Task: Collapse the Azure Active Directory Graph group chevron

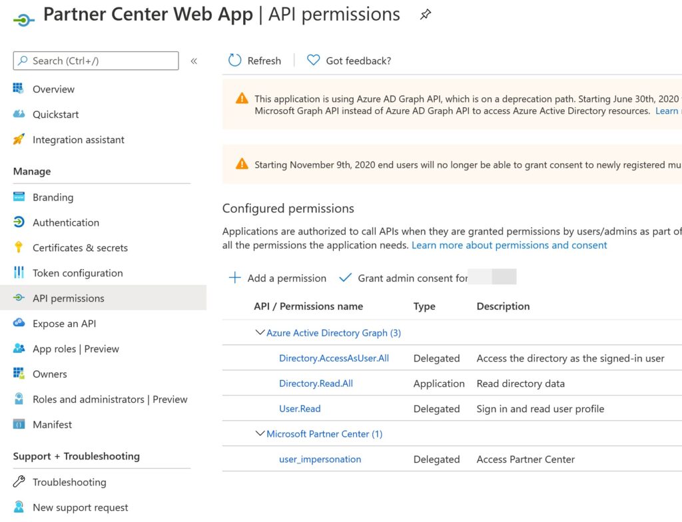Action: click(260, 332)
